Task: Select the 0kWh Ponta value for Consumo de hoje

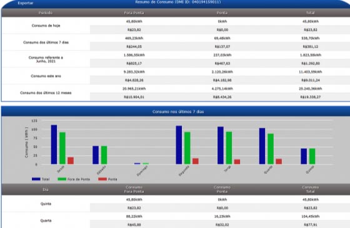Action: [222, 21]
